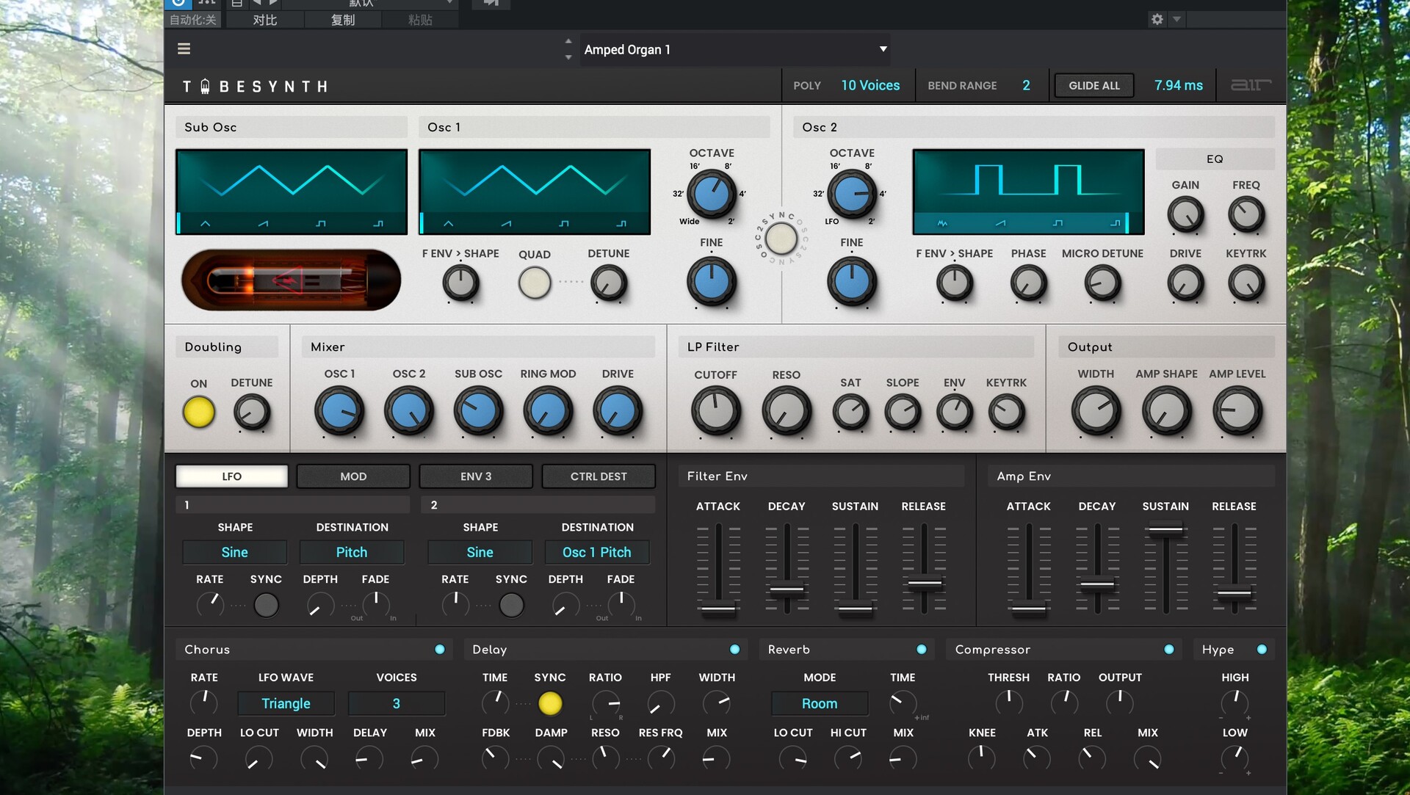1410x795 pixels.
Task: Toggle the Delay SYNC button
Action: [549, 703]
